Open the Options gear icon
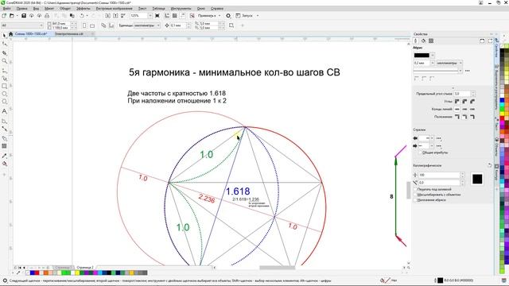 [228, 16]
